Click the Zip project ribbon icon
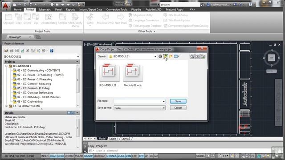Screen dimensions: 285x160 tap(36, 19)
